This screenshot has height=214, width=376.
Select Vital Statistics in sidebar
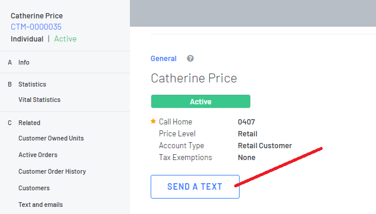tap(39, 100)
